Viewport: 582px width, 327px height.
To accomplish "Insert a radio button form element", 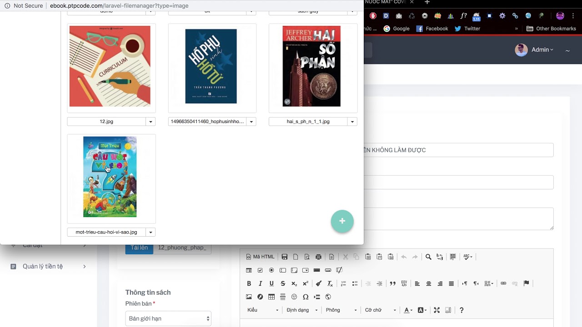I will (x=271, y=270).
